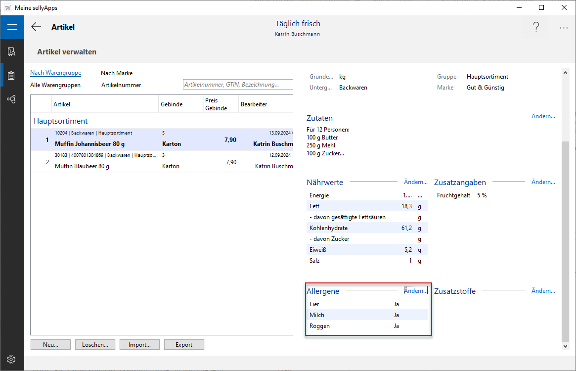The width and height of the screenshot is (576, 371).
Task: Click the Neu... button
Action: 50,345
